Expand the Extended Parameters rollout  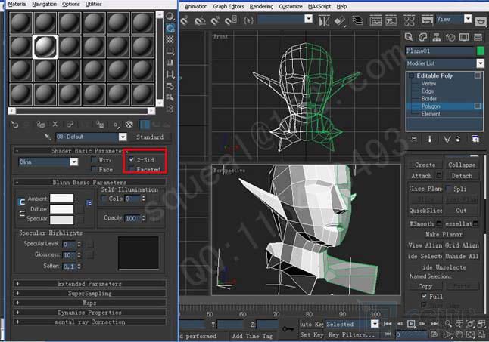90,284
